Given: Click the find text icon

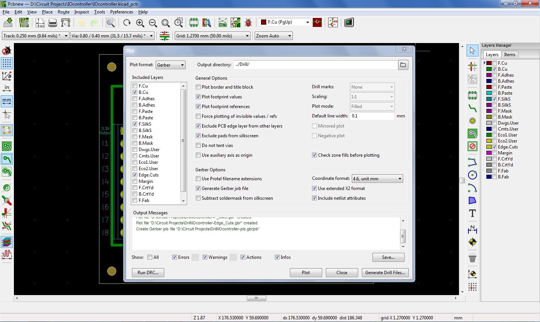Looking at the screenshot, I should pos(110,23).
